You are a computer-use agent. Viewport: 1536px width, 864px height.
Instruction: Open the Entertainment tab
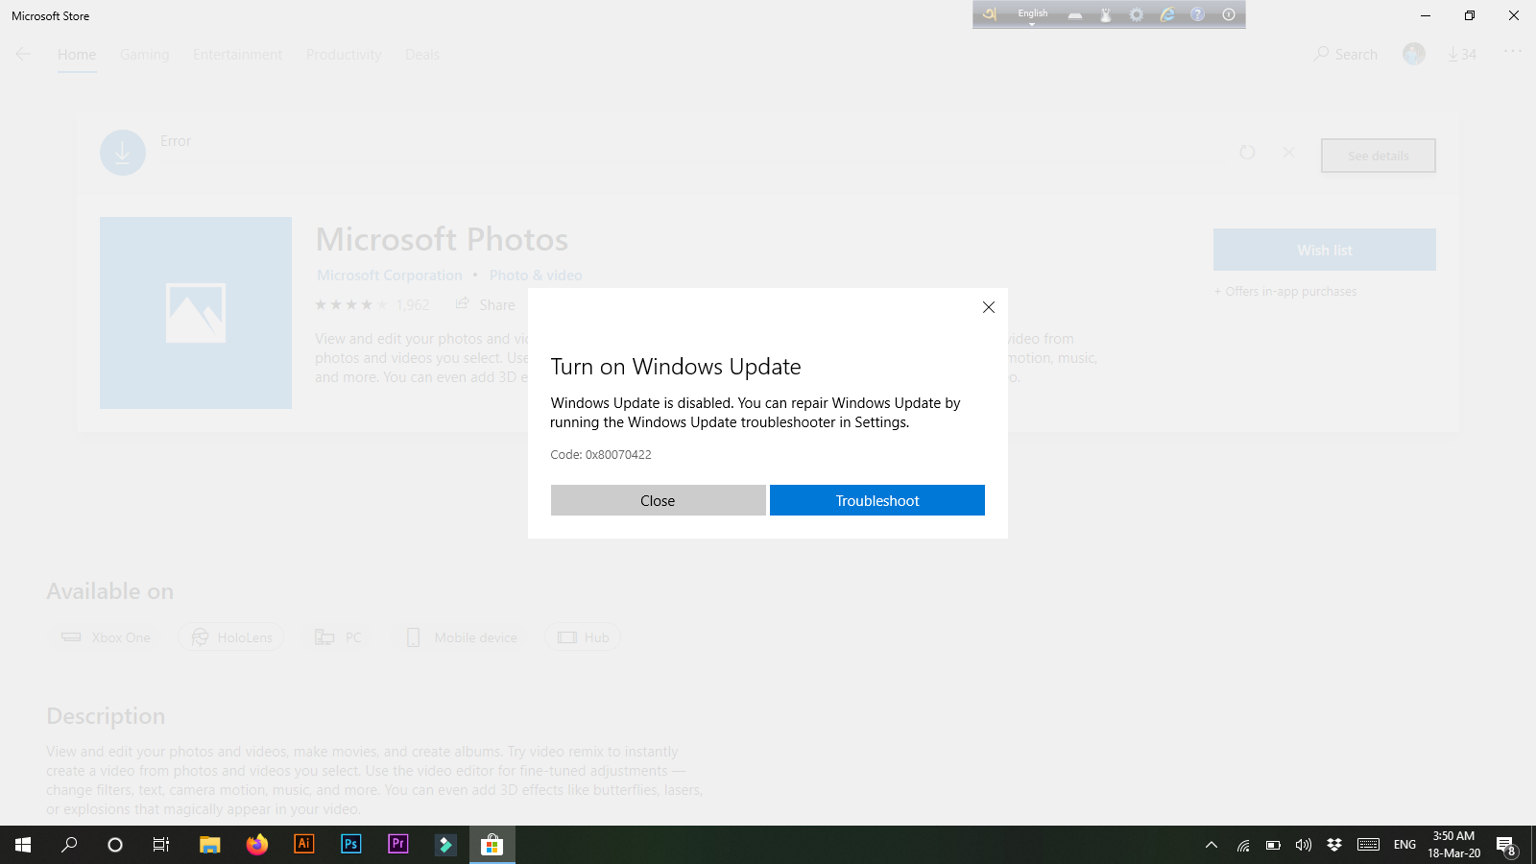pos(237,55)
